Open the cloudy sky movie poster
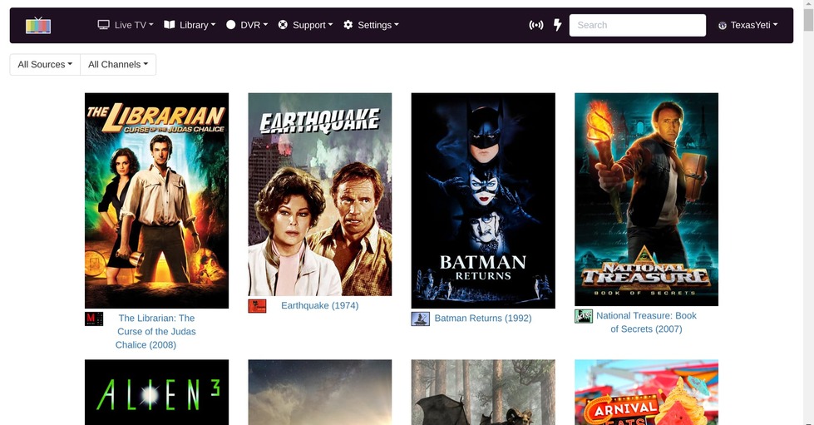The width and height of the screenshot is (814, 425). [x=320, y=393]
